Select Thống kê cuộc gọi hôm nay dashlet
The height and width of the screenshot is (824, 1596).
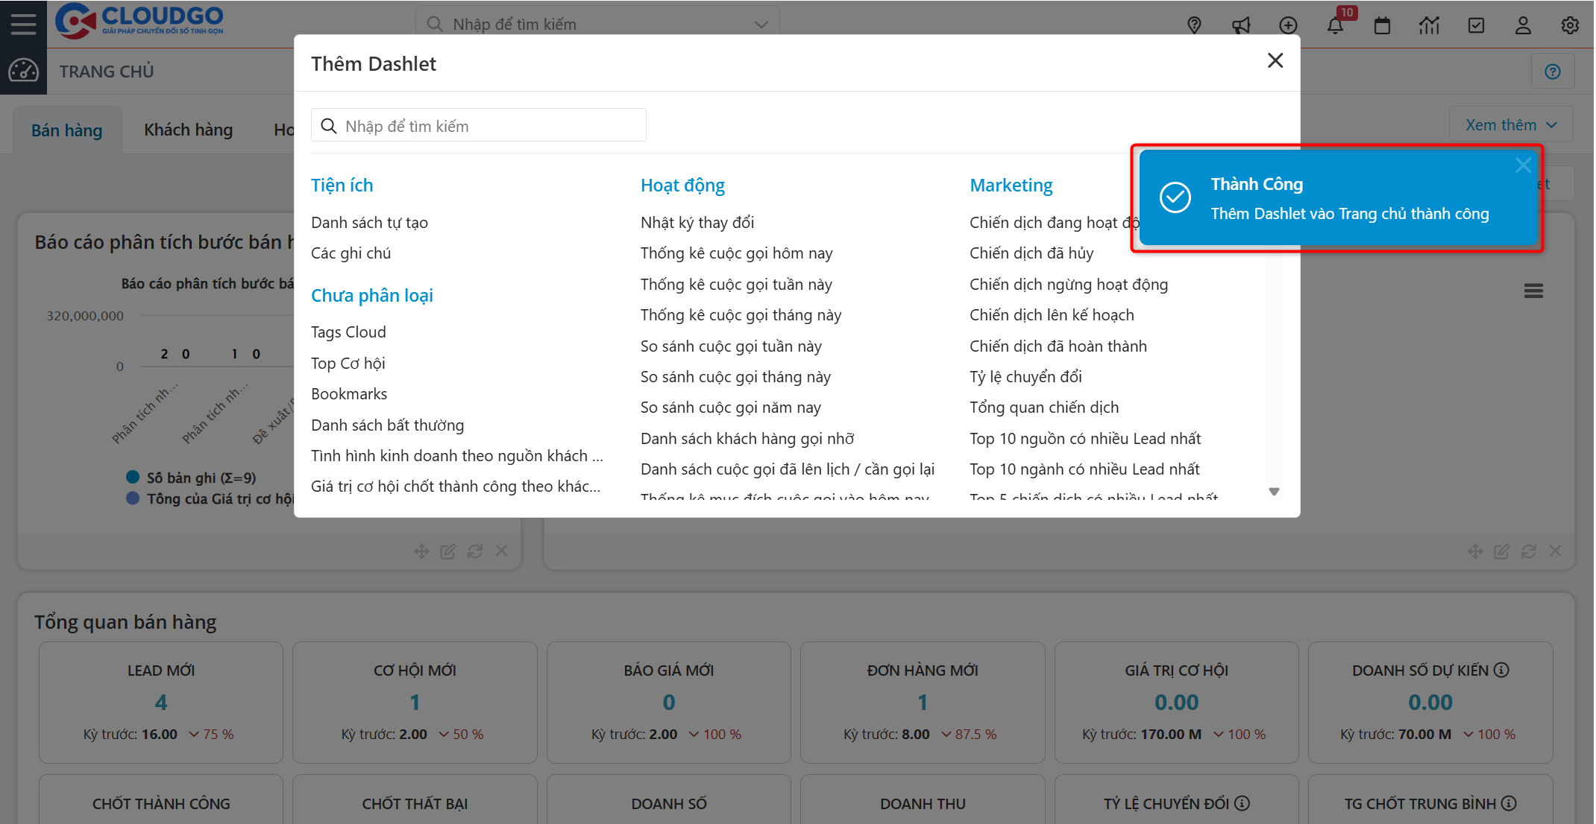tap(736, 253)
